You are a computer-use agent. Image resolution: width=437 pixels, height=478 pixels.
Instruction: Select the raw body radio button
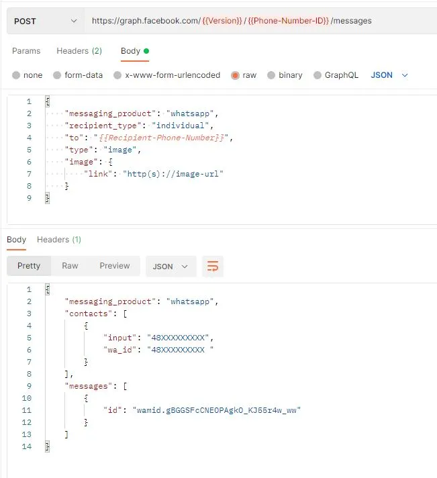[x=235, y=75]
